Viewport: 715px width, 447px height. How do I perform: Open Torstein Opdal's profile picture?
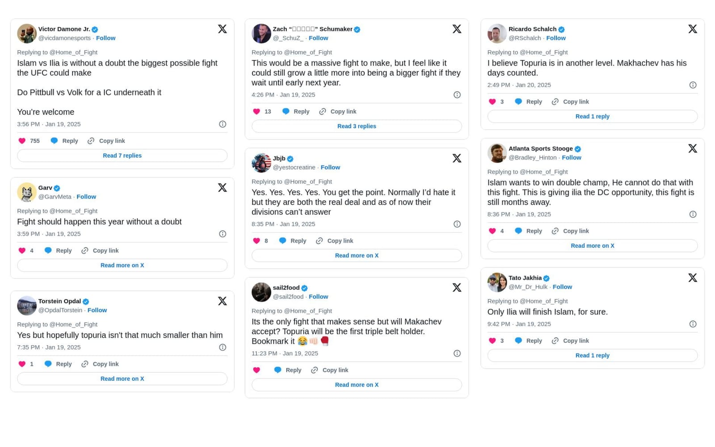(x=27, y=306)
